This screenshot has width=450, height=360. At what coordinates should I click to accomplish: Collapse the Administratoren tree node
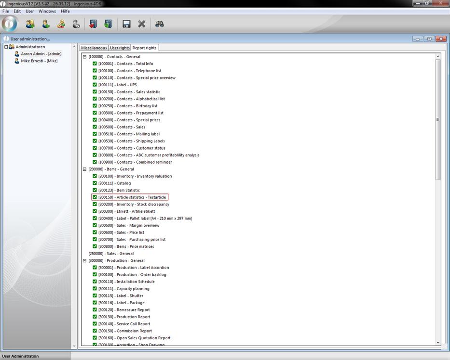(6, 47)
